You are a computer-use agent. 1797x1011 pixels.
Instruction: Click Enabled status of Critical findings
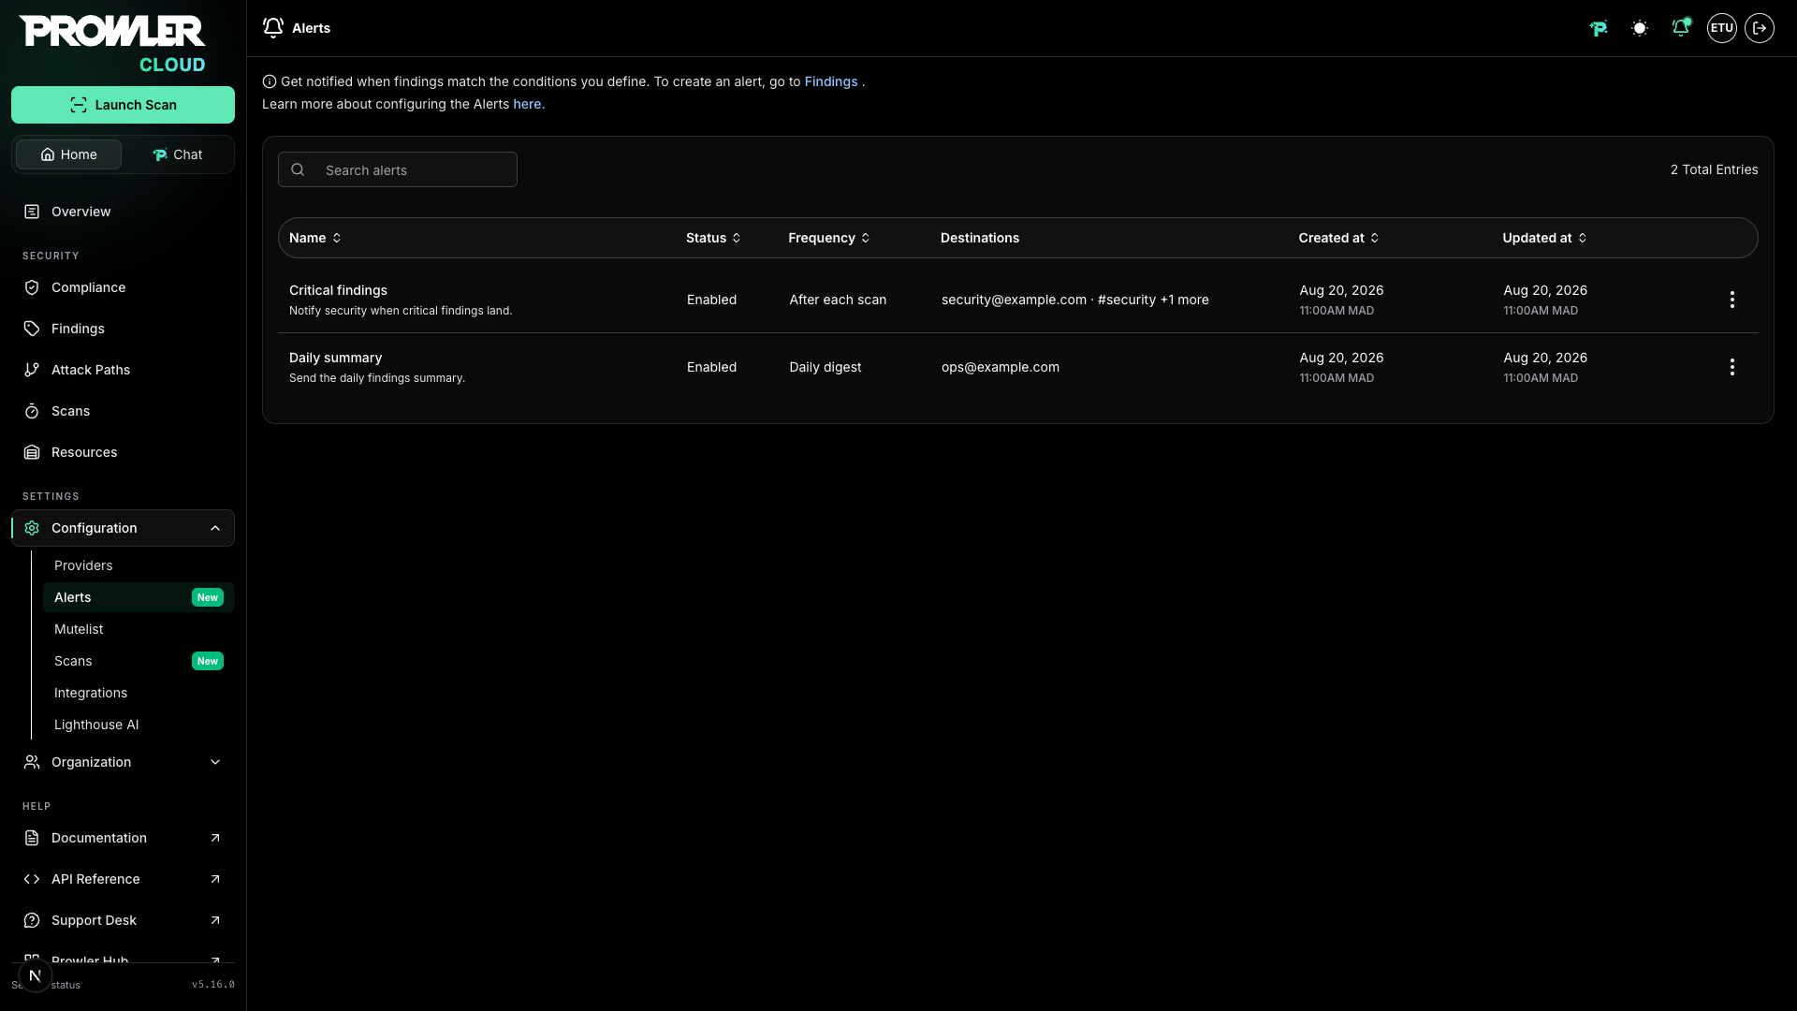coord(711,300)
